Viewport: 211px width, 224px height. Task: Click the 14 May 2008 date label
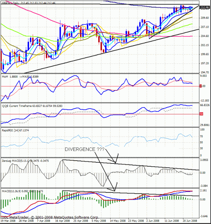point(118,221)
